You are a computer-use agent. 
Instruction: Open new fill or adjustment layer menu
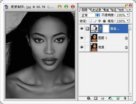tap(110, 98)
